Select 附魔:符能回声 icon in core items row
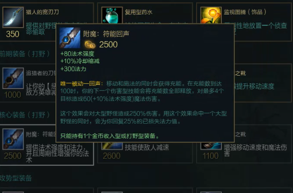 coord(13,139)
